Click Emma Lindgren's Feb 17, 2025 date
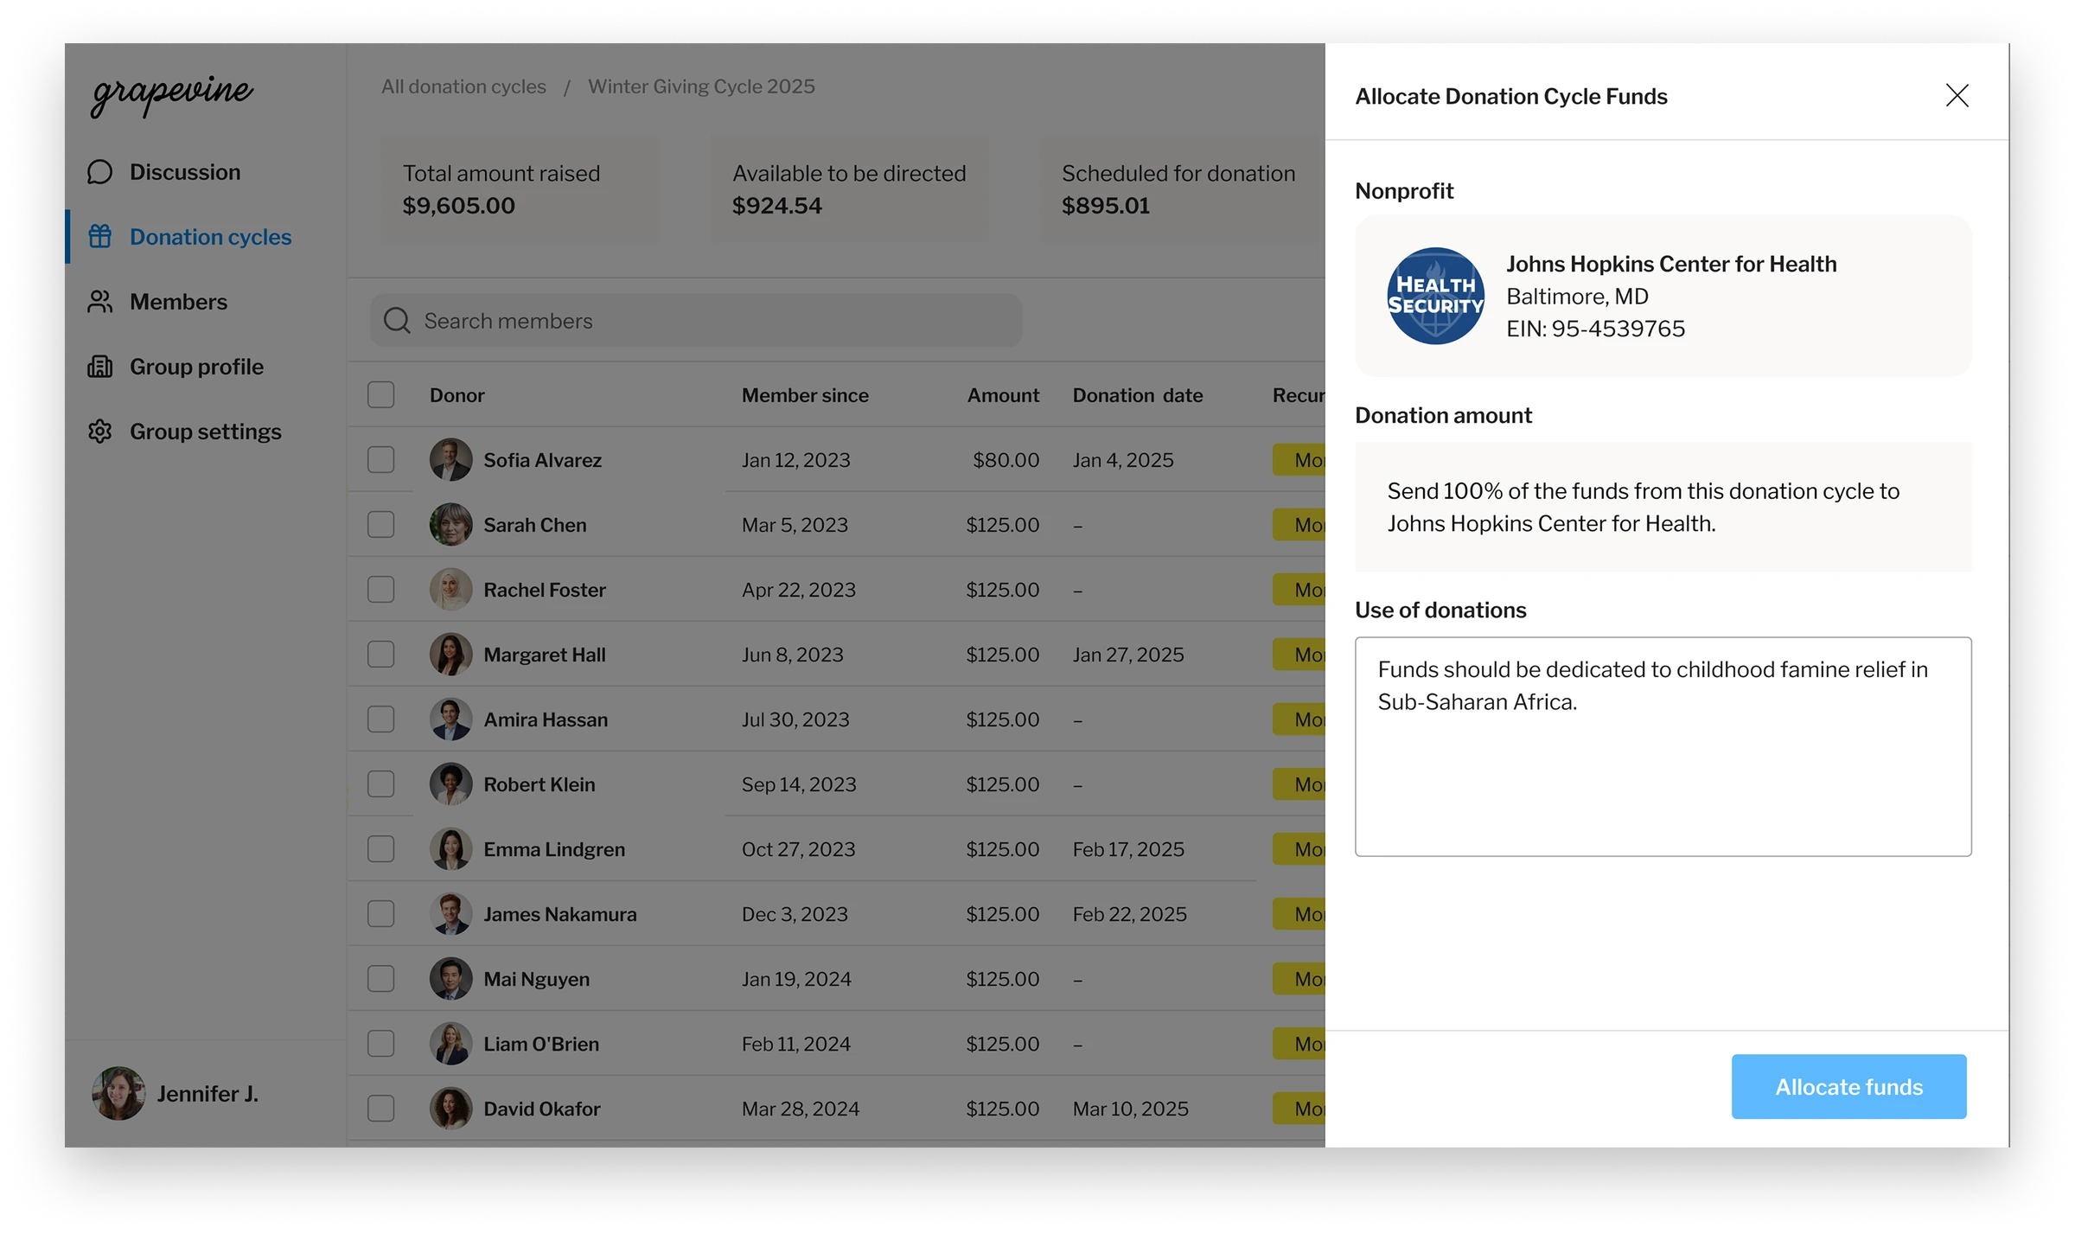 [x=1128, y=849]
